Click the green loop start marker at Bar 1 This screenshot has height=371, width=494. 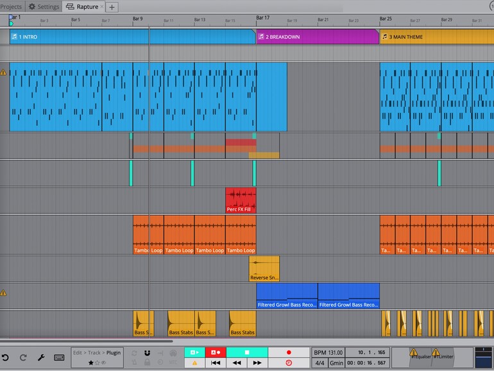(11, 24)
